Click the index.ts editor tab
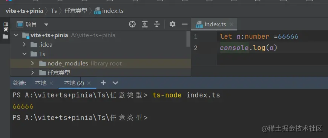 [214, 24]
